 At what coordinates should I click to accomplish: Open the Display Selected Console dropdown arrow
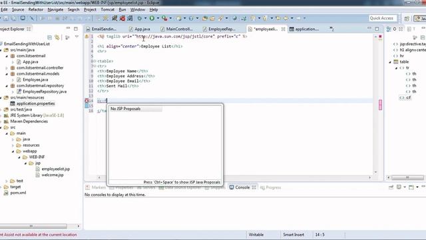pos(405,187)
